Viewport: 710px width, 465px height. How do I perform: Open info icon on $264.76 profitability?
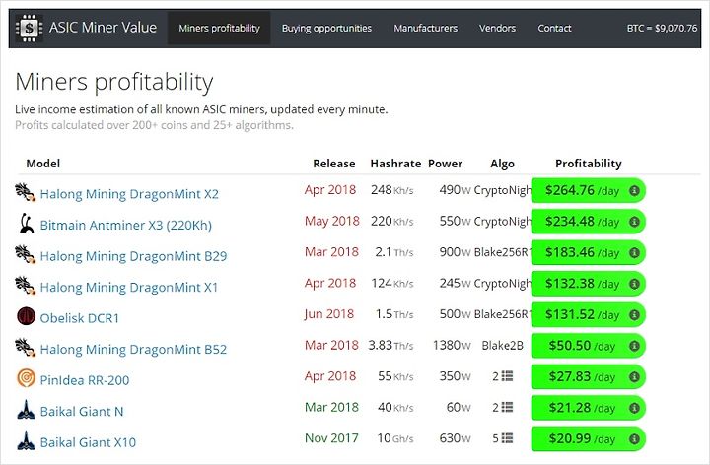(x=634, y=190)
